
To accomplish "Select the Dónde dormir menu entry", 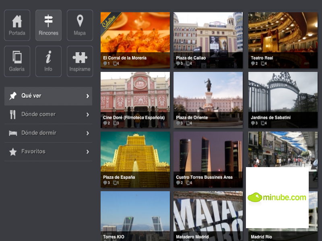I will 48,133.
